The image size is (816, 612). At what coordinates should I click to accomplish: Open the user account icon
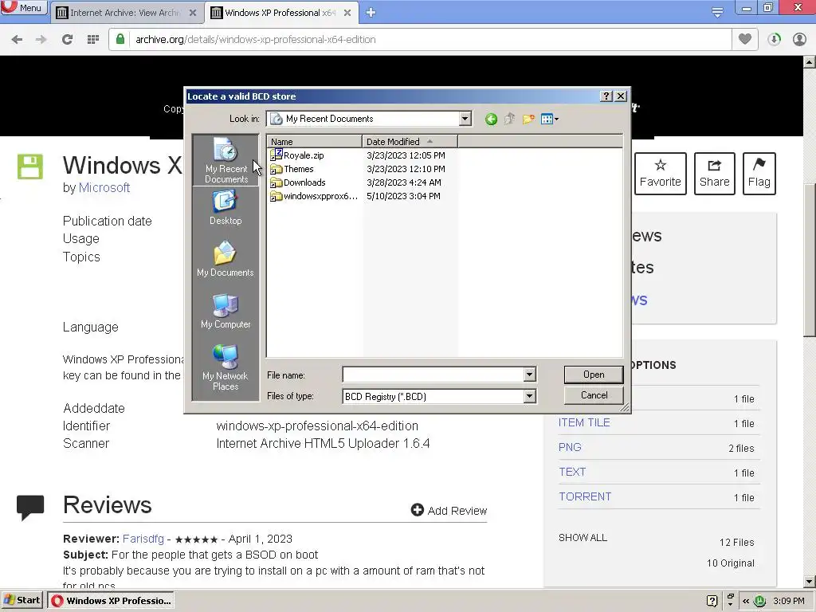[799, 40]
